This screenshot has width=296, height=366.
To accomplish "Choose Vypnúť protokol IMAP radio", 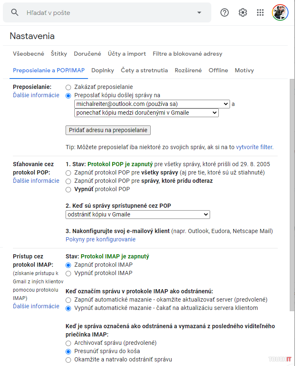I will pos(68,273).
